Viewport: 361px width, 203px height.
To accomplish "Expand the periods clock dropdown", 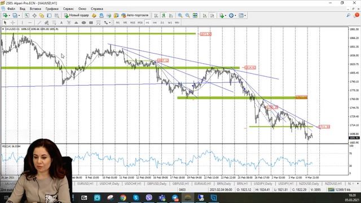I will pos(235,15).
